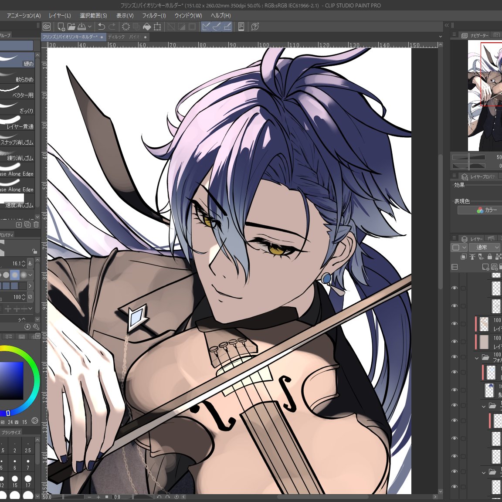Toggle Snap to Special Ruler
The width and height of the screenshot is (502, 502).
pyautogui.click(x=217, y=27)
